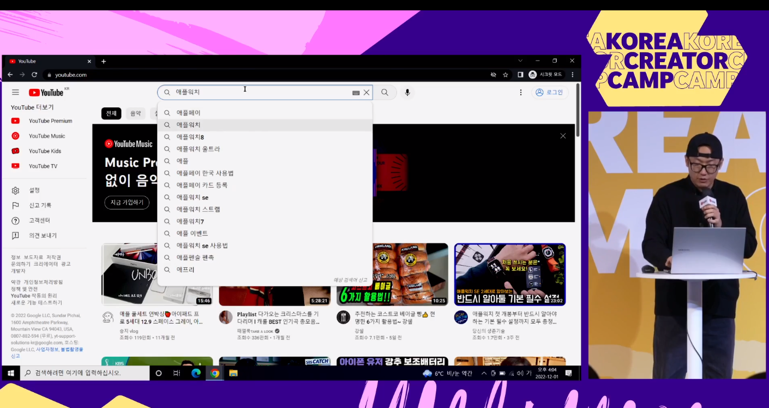Click the 로그인 sign-in button
Viewport: 769px width, 408px height.
coord(550,93)
